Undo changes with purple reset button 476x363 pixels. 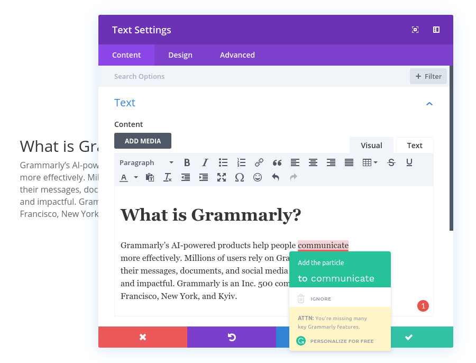tap(232, 337)
